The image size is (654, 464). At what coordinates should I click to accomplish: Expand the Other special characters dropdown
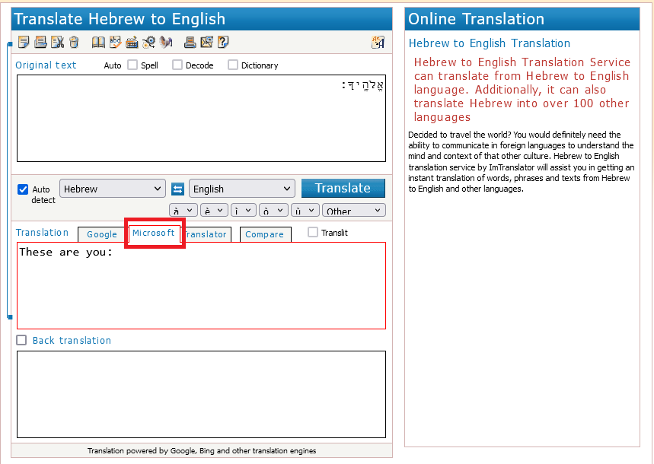(354, 211)
